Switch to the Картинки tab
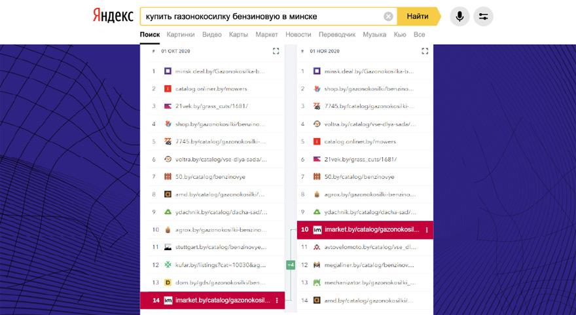Image resolution: width=576 pixels, height=315 pixels. [x=180, y=34]
